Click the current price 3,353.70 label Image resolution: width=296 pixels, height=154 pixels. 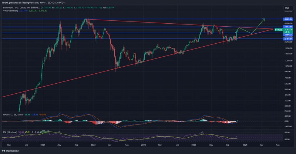pos(288,30)
